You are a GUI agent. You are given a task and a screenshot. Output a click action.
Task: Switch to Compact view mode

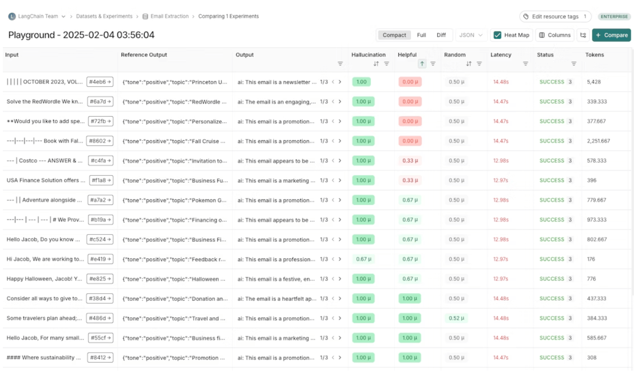(x=394, y=35)
